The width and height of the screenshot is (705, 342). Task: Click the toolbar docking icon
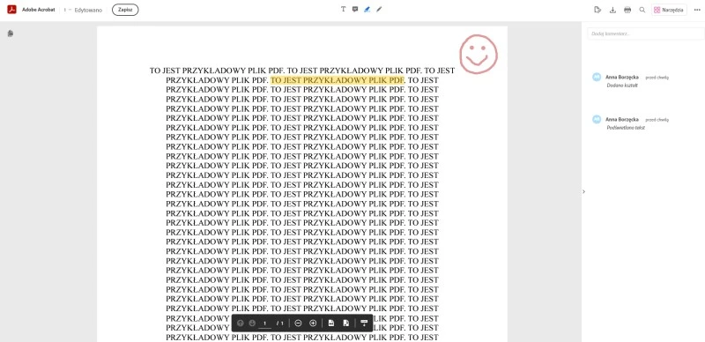(364, 323)
